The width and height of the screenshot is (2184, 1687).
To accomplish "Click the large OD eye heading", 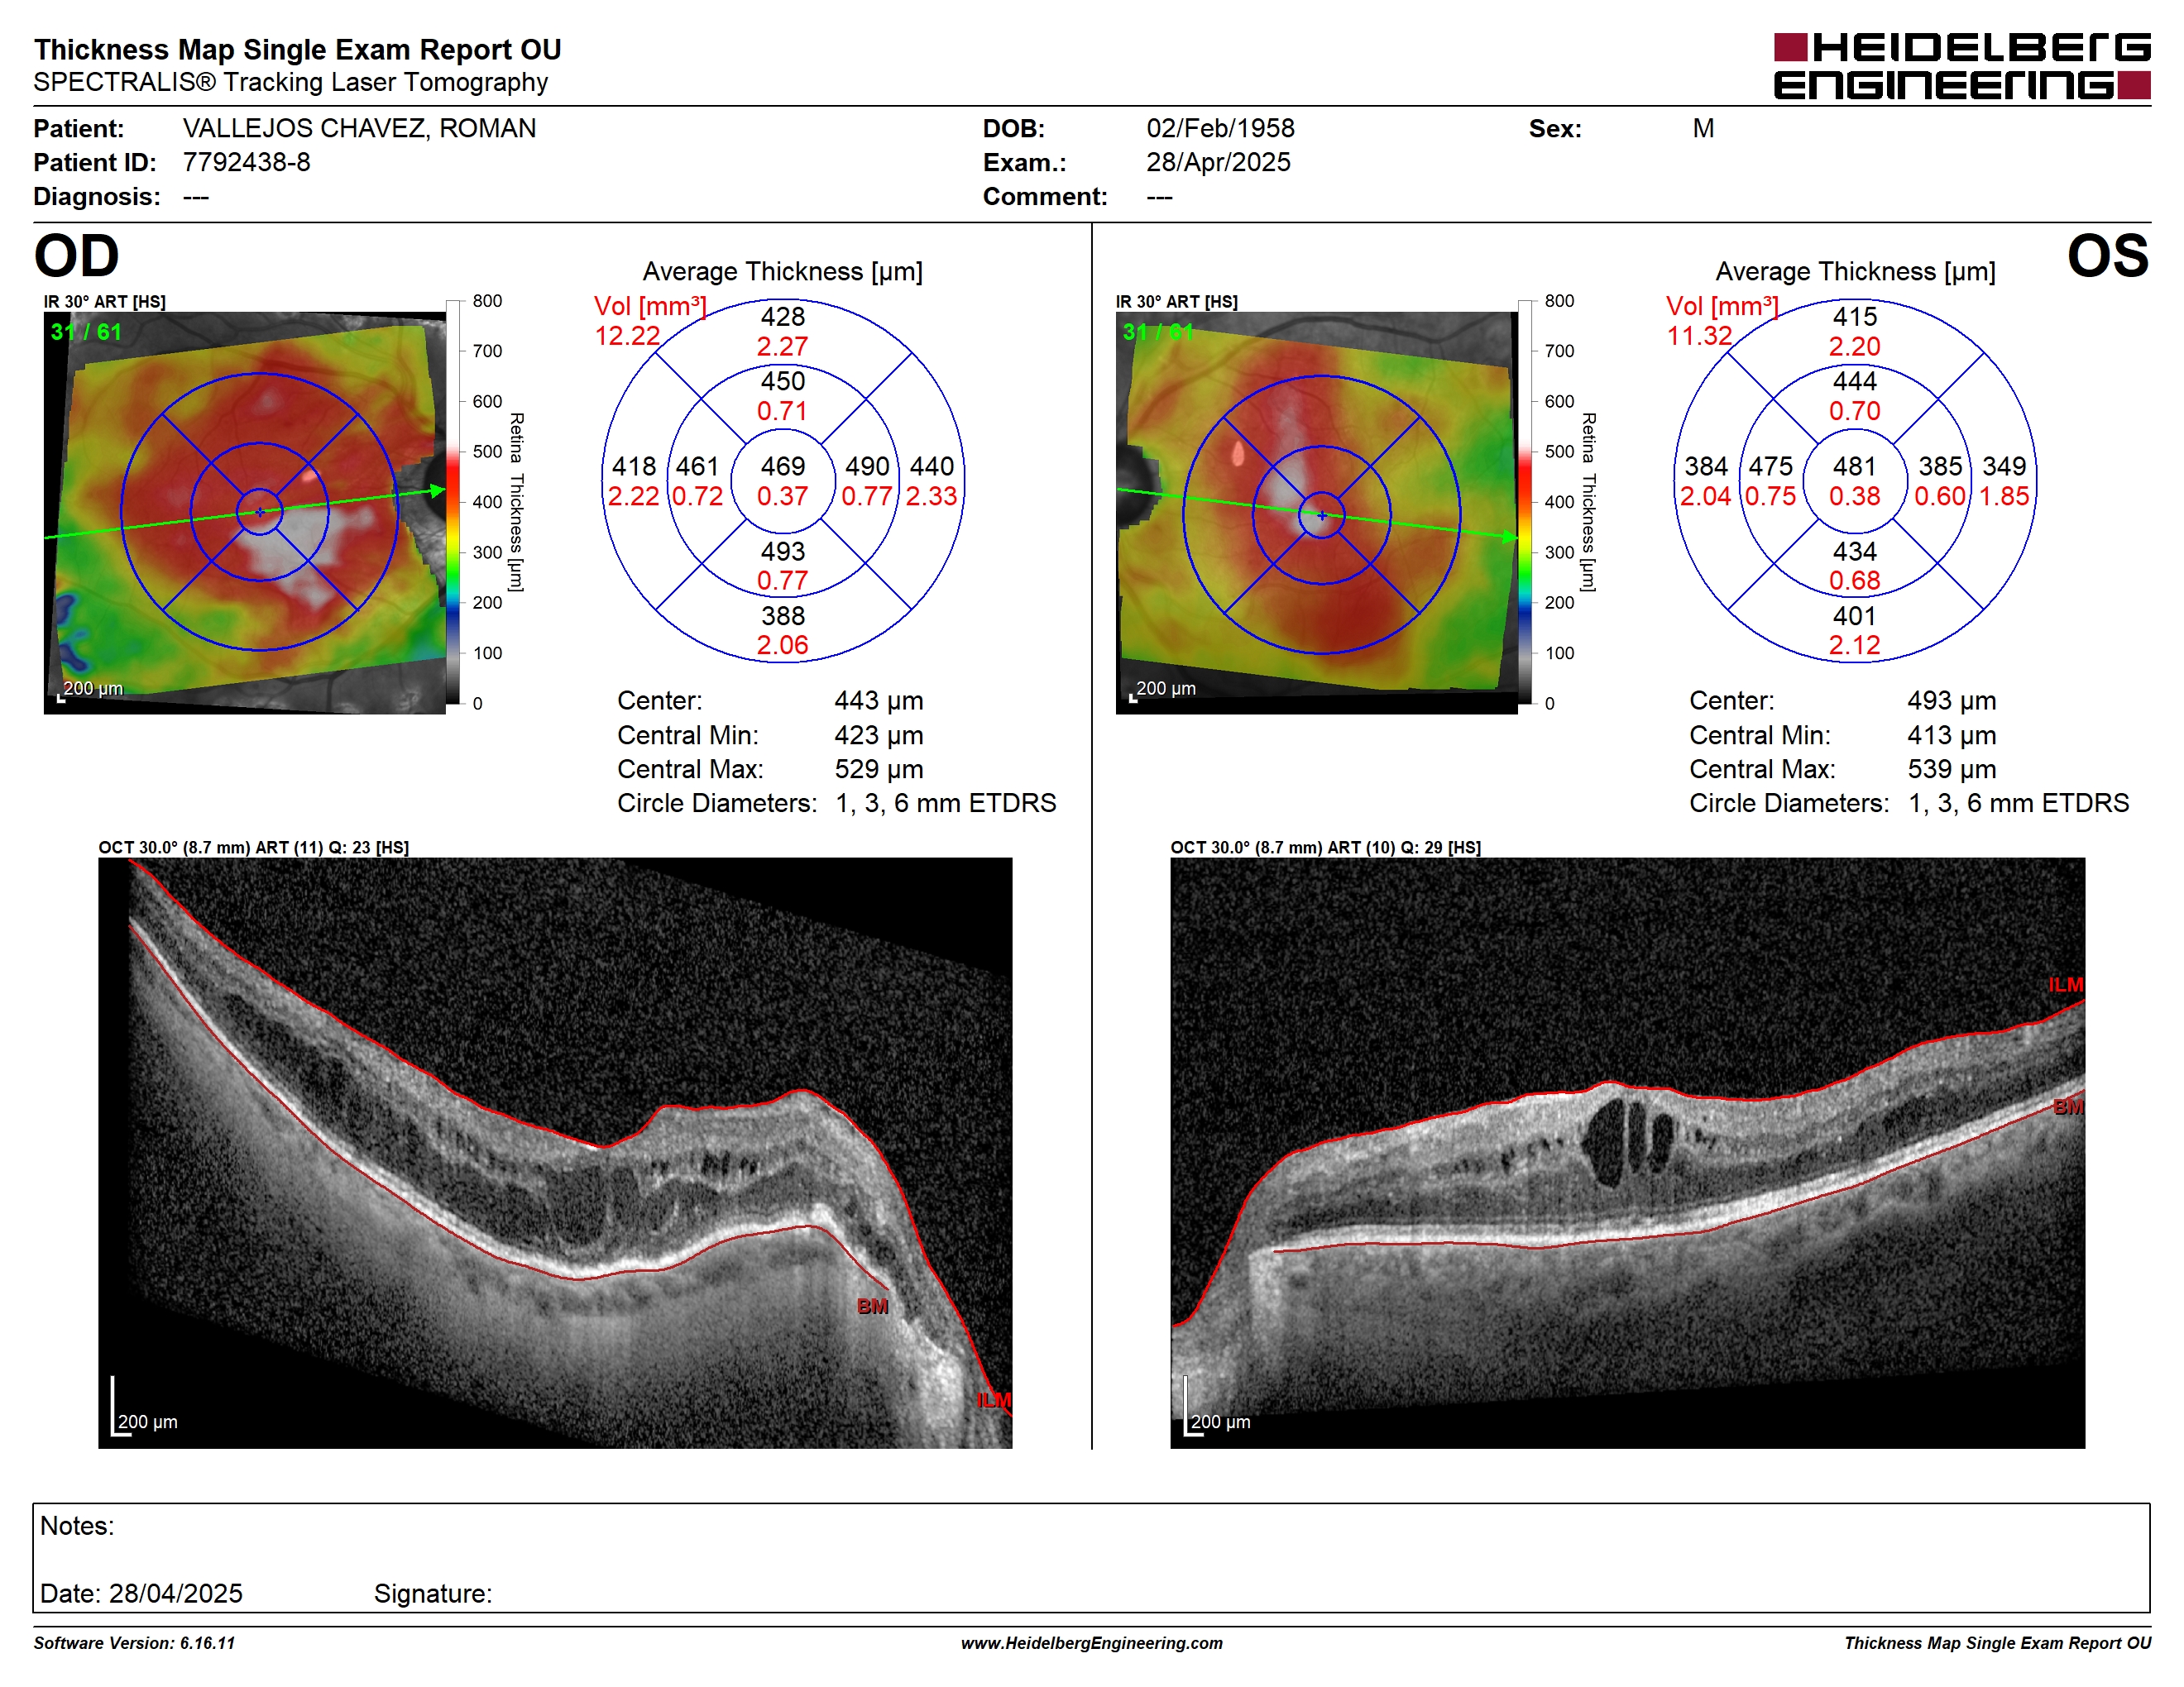I will (77, 256).
